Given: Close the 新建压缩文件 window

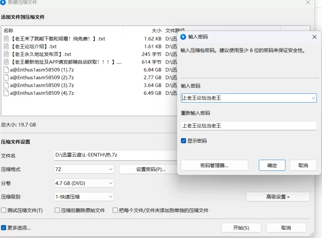Looking at the screenshot, I should point(308,2).
